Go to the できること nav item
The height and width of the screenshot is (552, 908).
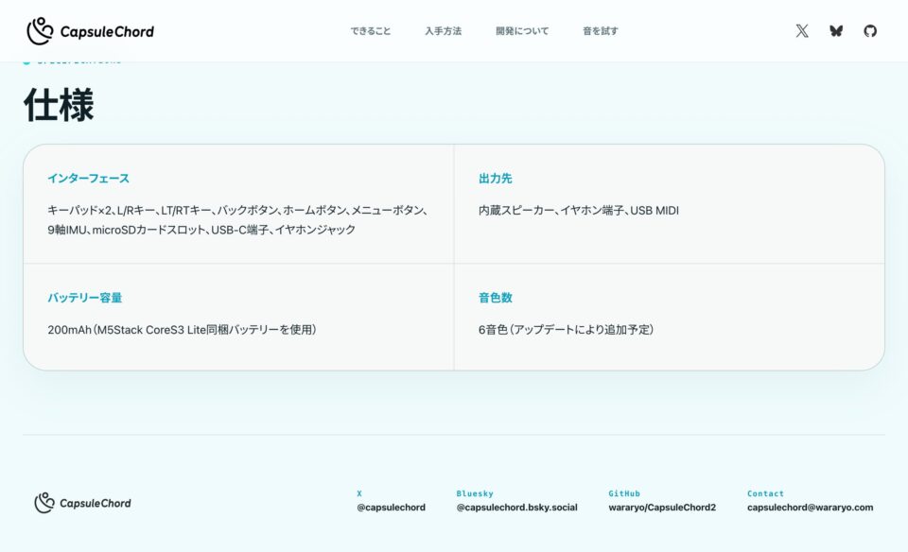[371, 30]
